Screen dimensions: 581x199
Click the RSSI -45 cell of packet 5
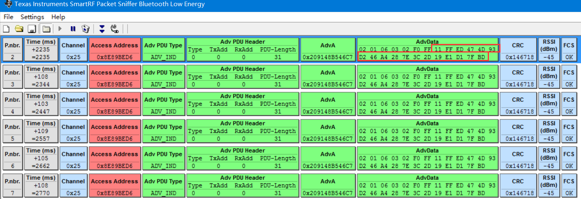tap(549, 131)
